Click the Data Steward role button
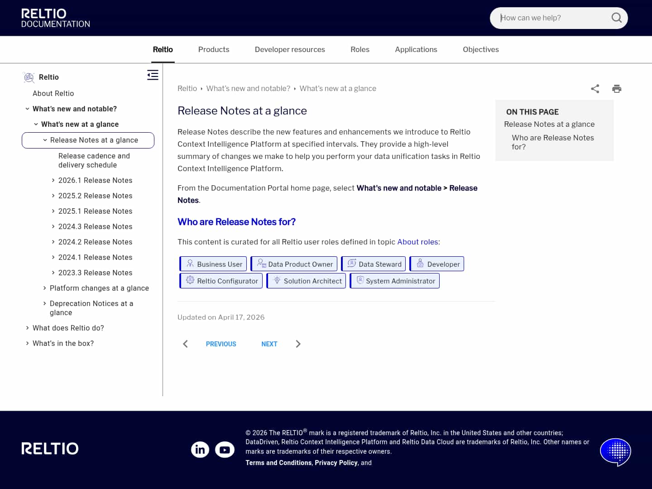652x489 pixels. point(374,264)
